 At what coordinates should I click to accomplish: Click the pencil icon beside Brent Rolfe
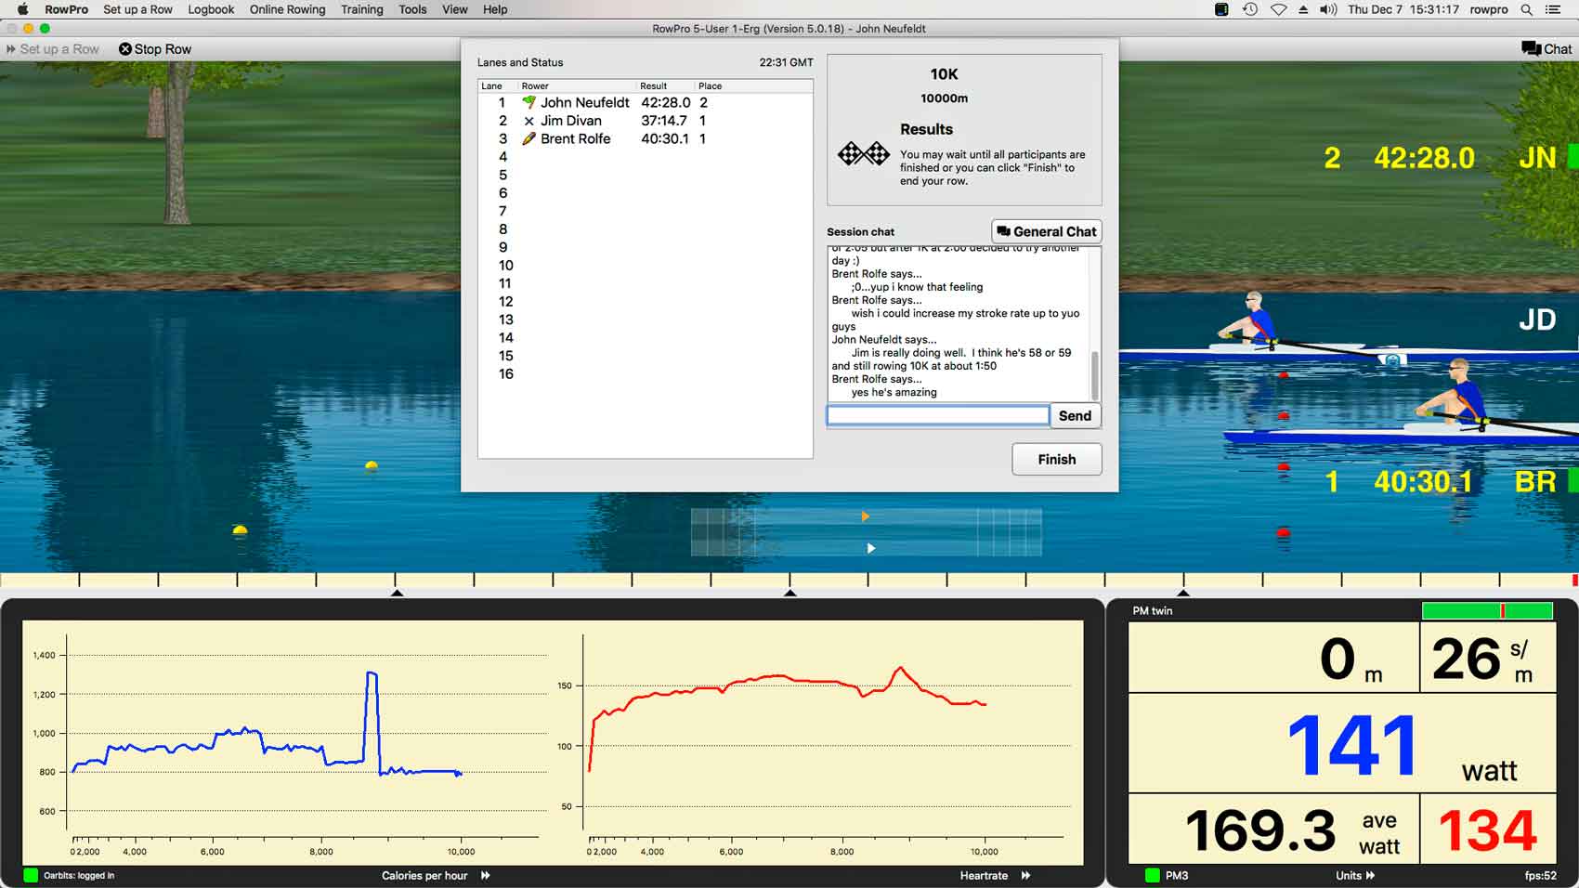pyautogui.click(x=529, y=138)
